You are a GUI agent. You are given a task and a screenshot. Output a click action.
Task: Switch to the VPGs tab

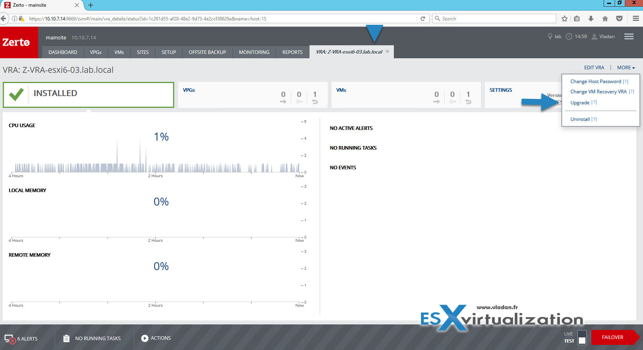[96, 52]
